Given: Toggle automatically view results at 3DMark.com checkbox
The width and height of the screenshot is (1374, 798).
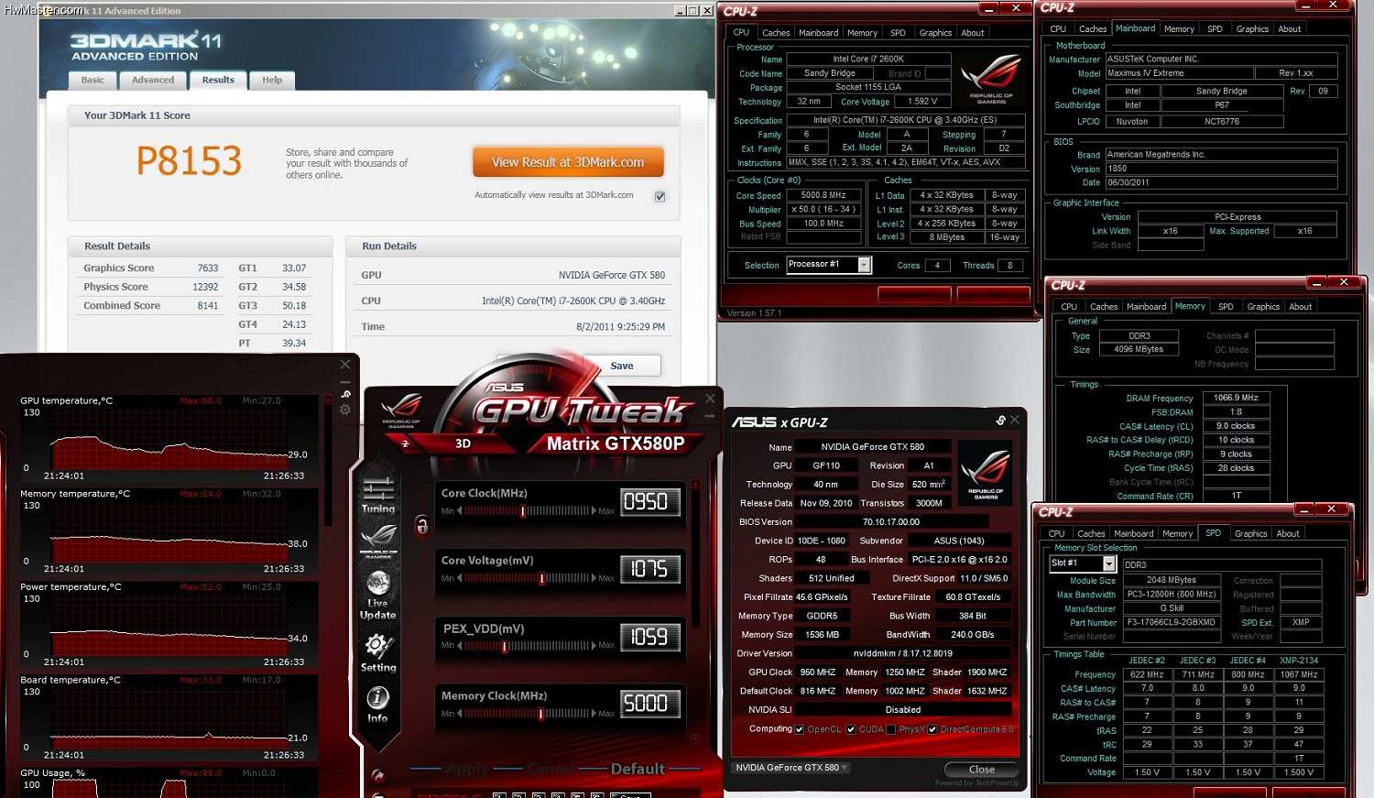Looking at the screenshot, I should click(x=660, y=196).
